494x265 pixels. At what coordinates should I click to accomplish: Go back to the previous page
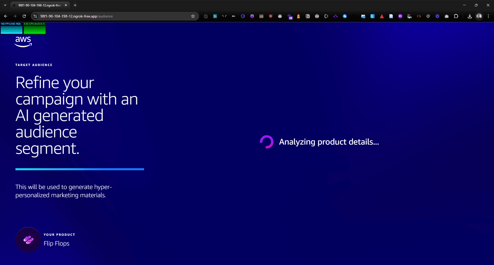pyautogui.click(x=6, y=16)
